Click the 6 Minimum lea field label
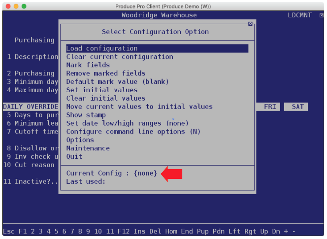Viewport: 327px width, 239px height. click(x=32, y=124)
